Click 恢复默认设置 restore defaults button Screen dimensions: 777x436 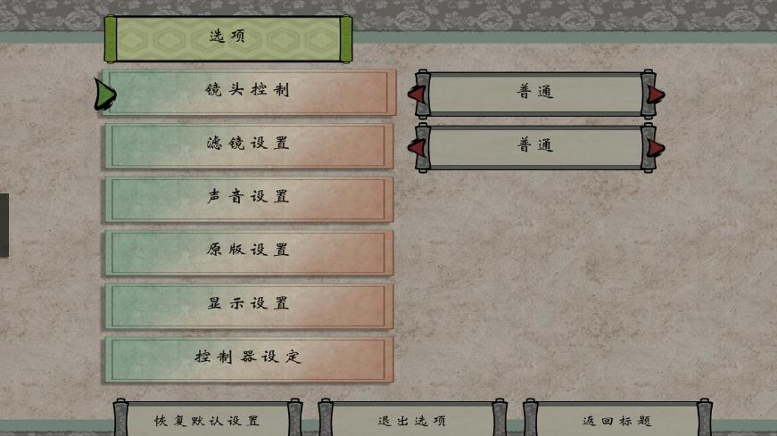click(x=208, y=419)
